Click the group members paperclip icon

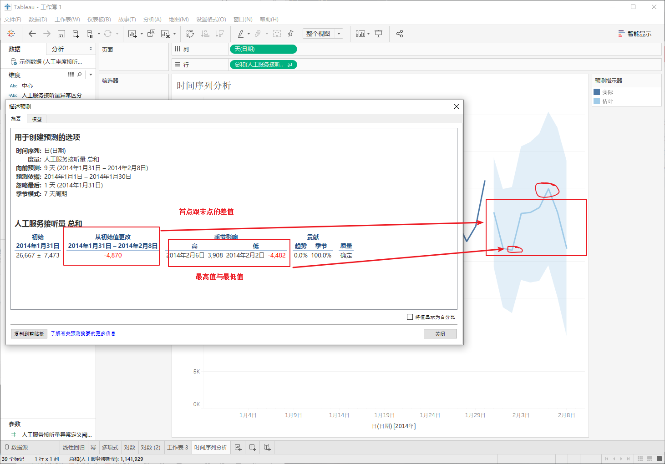point(258,34)
